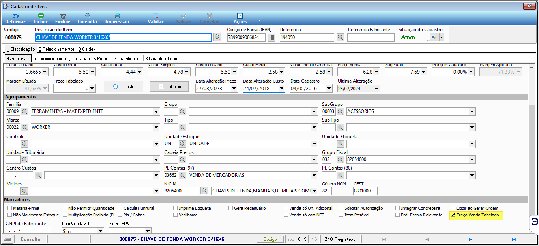Click the Situação do Cadastro edit icon

pyautogui.click(x=433, y=37)
